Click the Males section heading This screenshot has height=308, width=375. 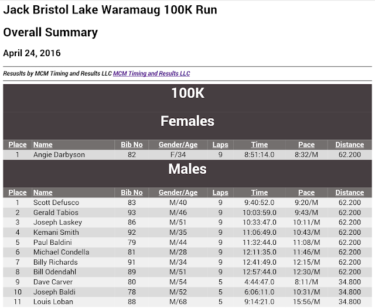[x=187, y=169]
